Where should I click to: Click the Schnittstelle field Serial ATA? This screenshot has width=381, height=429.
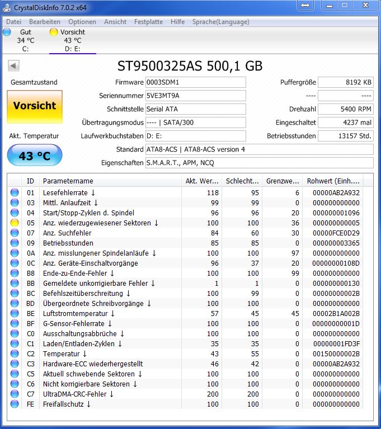point(196,109)
